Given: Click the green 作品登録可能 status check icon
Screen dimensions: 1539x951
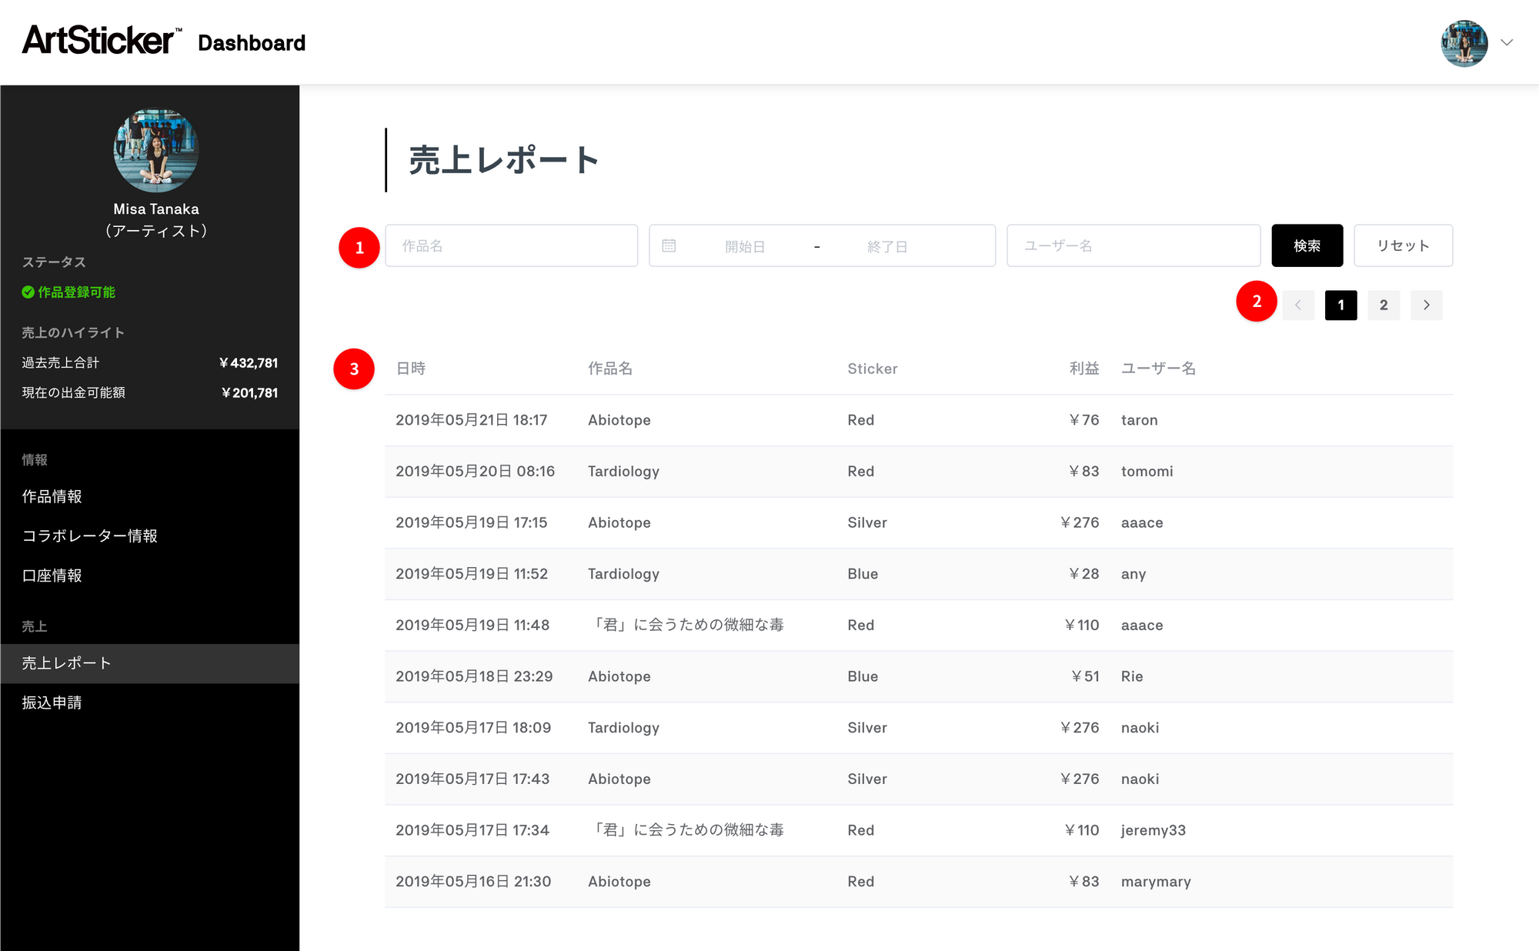Looking at the screenshot, I should pyautogui.click(x=28, y=292).
